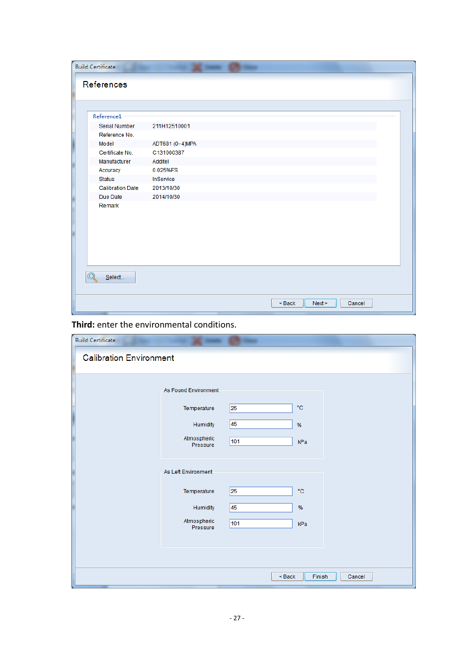Cancel the References dialog
Image resolution: width=474 pixels, height=671 pixels.
[x=356, y=303]
